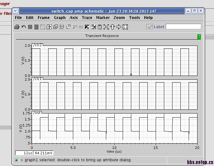Select the /clc2 trace label

(x=38, y=45)
